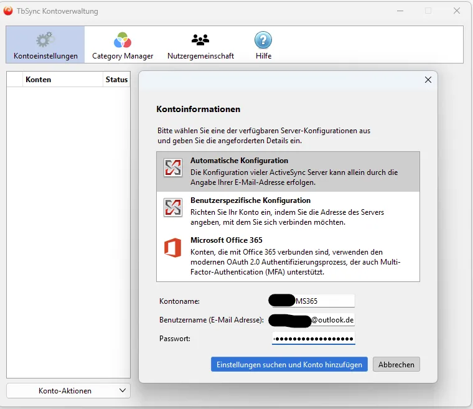Click the Automatische Konfiguration Exchange icon
473x409 pixels.
coord(173,167)
